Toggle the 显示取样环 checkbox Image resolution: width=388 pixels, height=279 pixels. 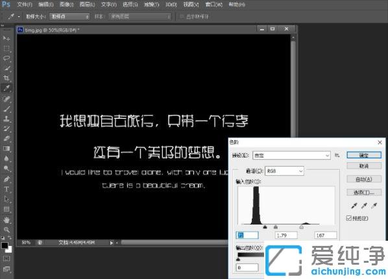(x=182, y=17)
